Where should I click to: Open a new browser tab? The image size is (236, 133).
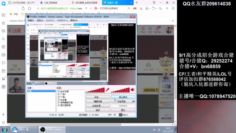point(137,3)
